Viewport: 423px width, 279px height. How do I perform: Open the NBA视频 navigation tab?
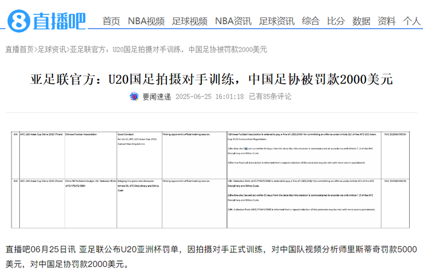[146, 21]
